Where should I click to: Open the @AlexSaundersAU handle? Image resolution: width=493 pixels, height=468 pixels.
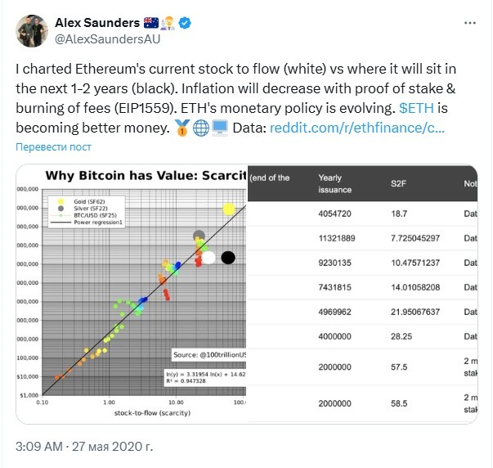coord(108,39)
